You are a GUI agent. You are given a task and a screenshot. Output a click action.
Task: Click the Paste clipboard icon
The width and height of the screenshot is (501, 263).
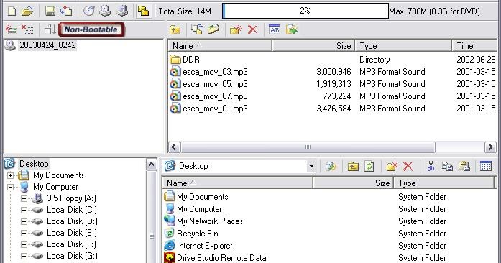(464, 166)
